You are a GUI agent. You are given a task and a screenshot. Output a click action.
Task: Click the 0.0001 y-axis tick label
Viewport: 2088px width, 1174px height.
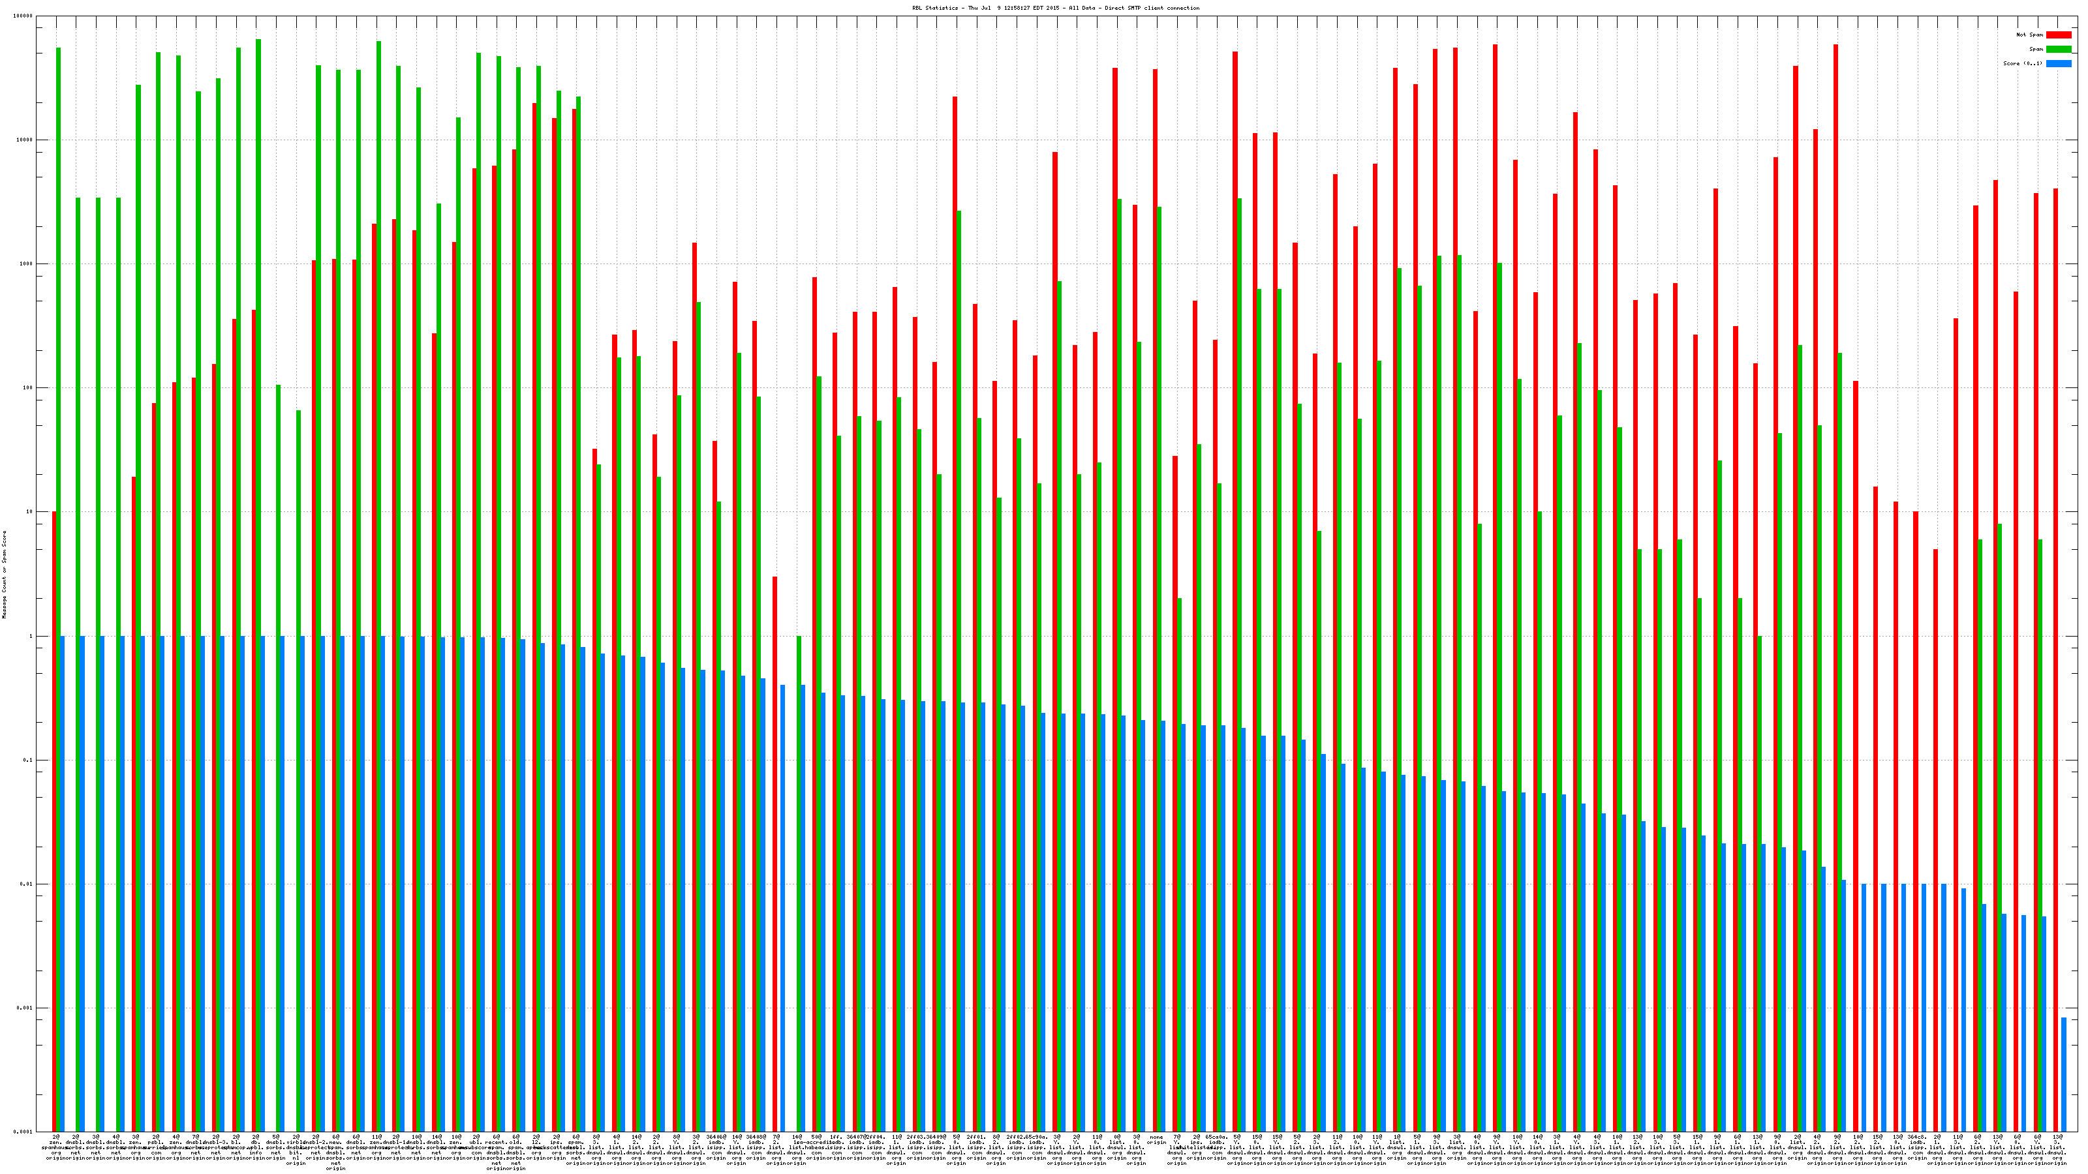23,1132
